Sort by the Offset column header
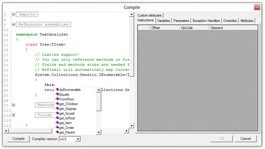 [164, 28]
